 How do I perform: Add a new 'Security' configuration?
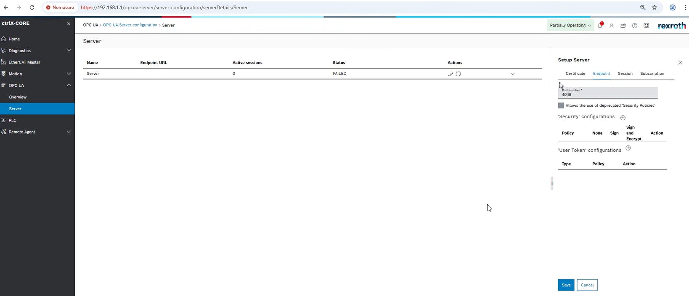623,118
